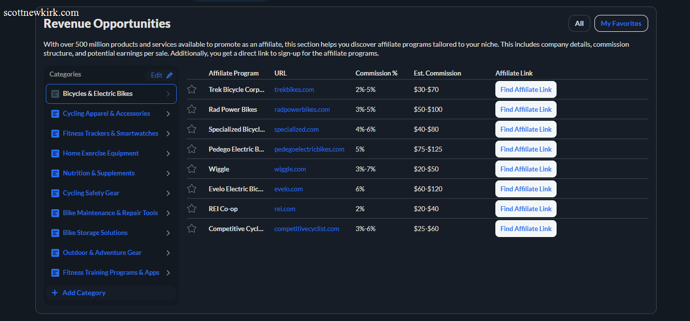Open evelo.com link
The height and width of the screenshot is (321, 690).
tap(289, 189)
